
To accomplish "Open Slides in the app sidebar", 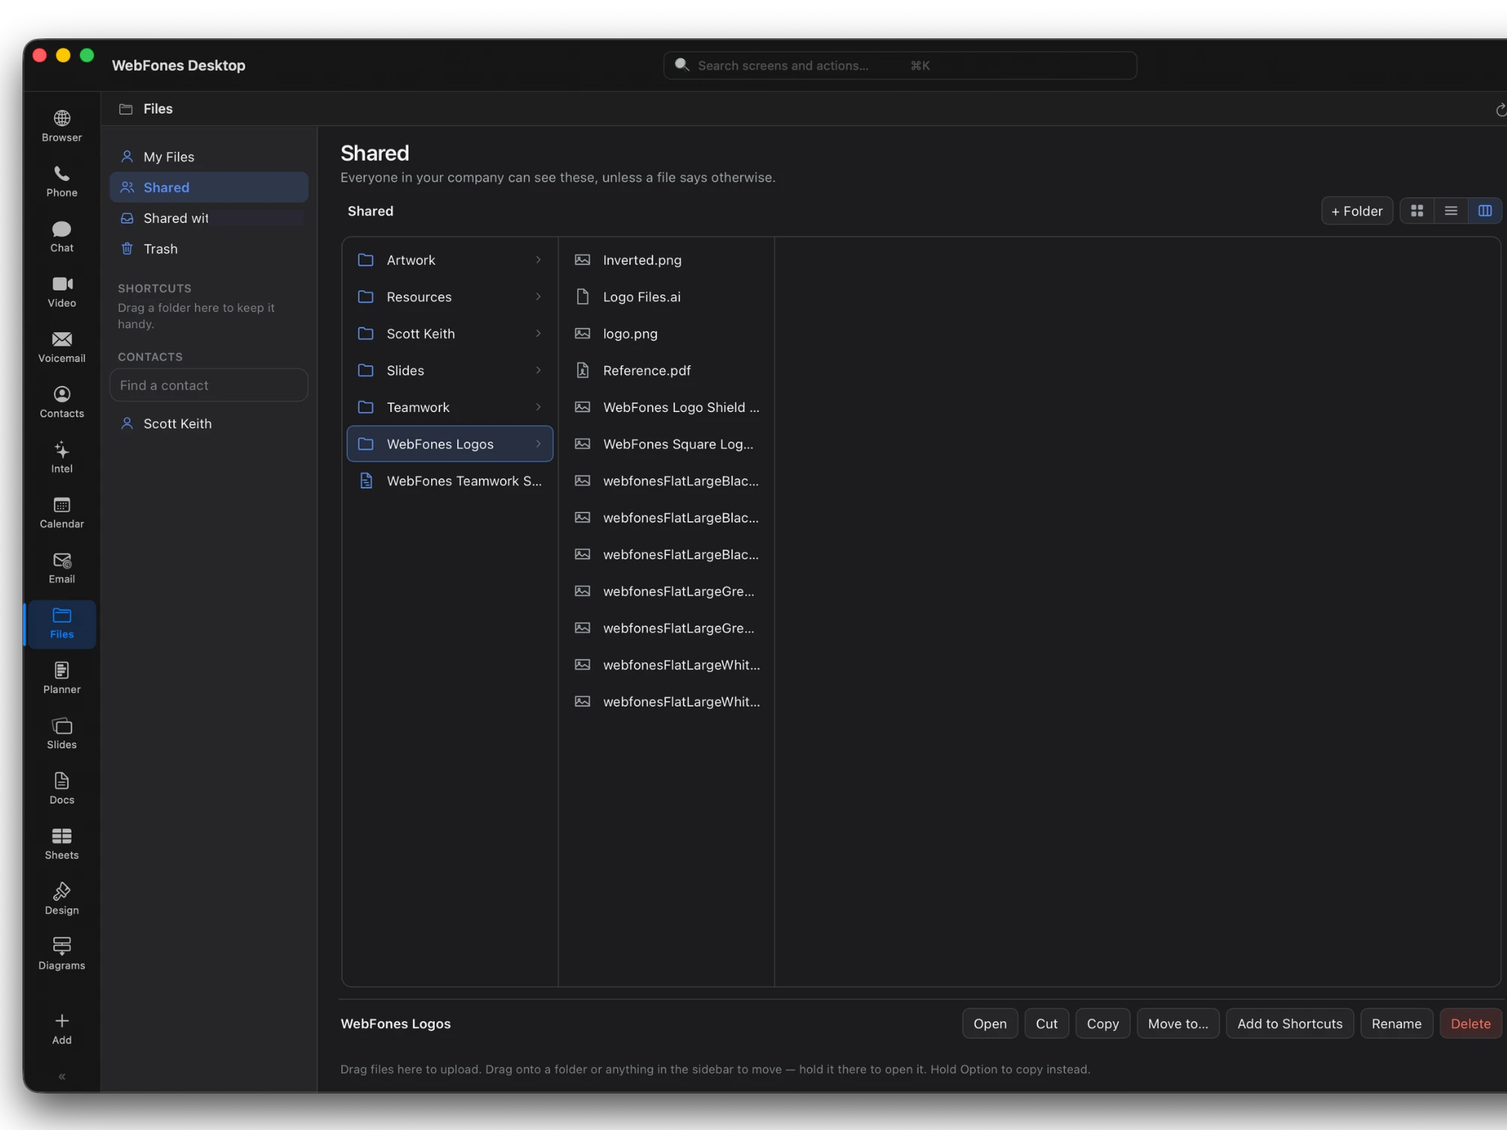I will click(62, 734).
